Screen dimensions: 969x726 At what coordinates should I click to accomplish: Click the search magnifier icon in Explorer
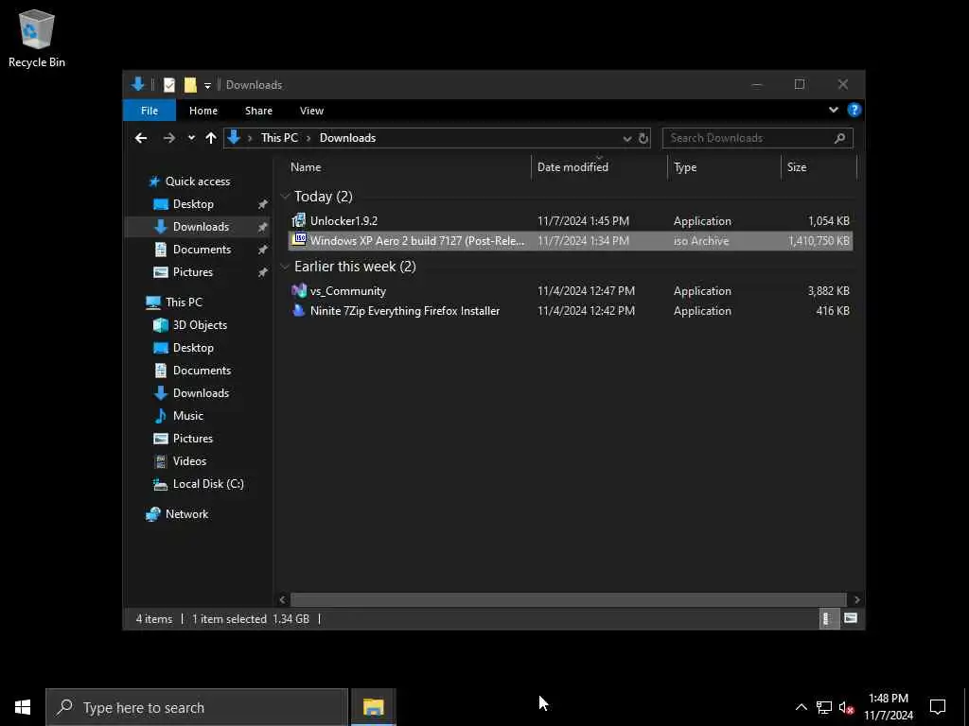tap(839, 138)
